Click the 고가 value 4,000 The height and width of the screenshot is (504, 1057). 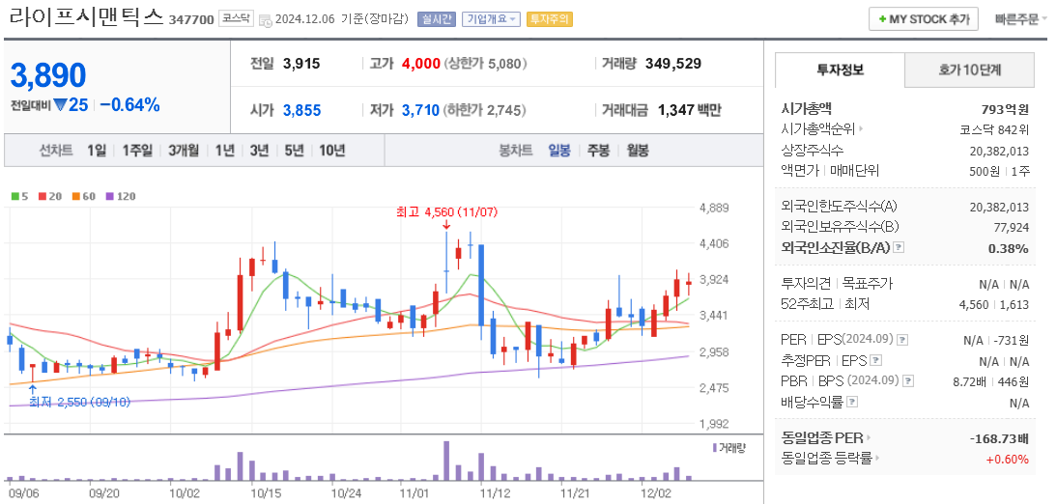click(x=420, y=64)
